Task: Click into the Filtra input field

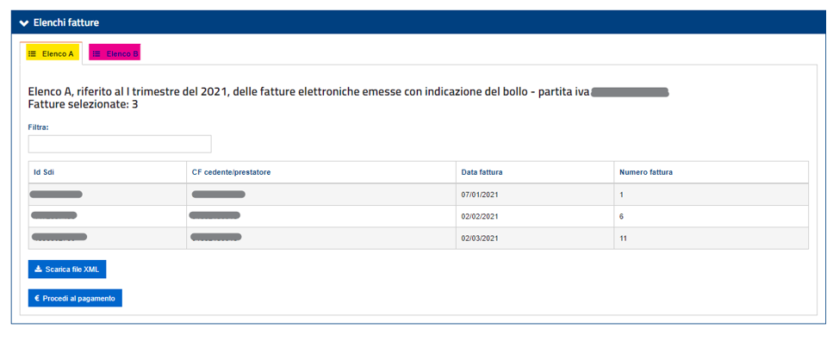Action: 120,144
